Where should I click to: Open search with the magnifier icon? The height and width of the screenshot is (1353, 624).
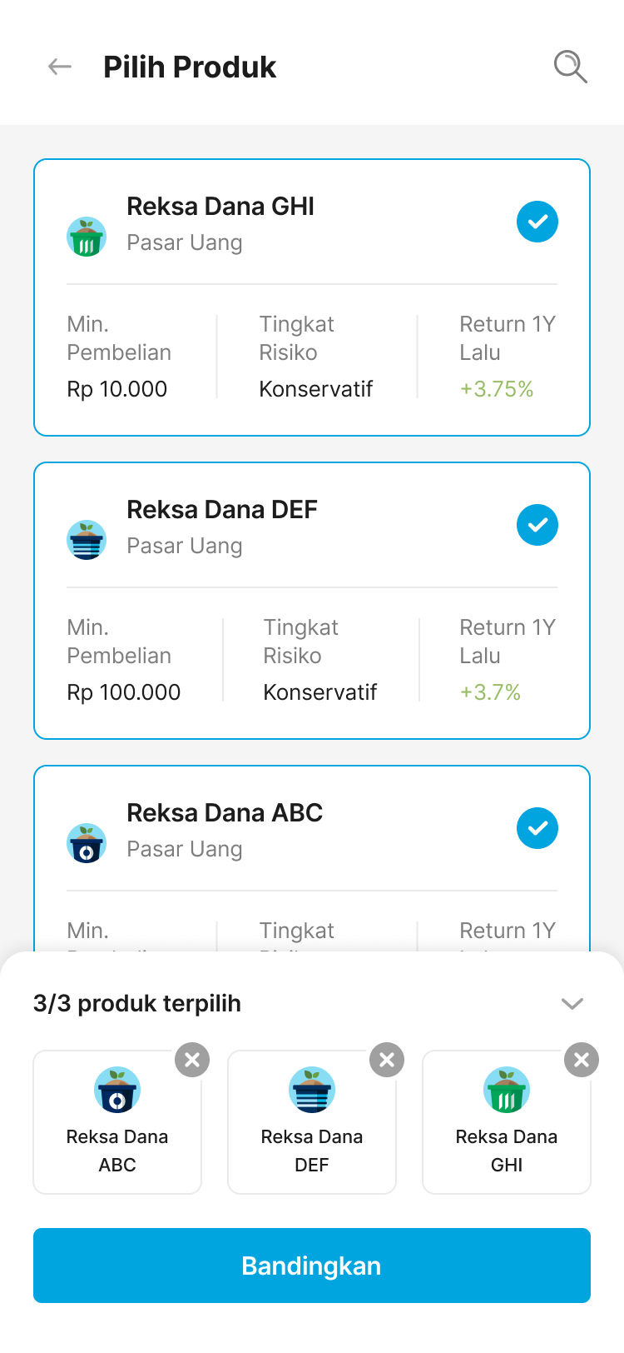point(571,67)
